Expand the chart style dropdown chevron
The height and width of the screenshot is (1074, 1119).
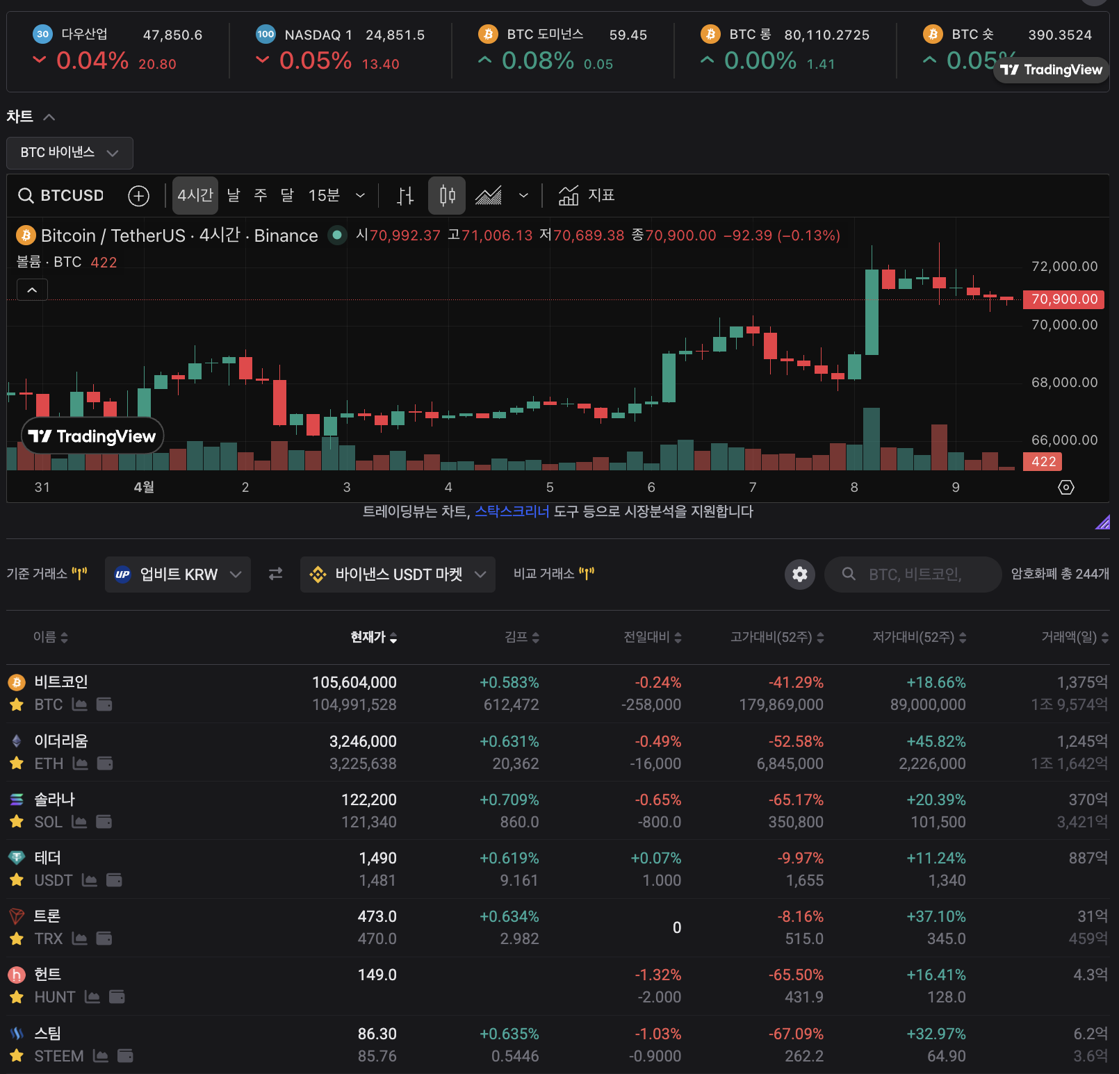[523, 196]
